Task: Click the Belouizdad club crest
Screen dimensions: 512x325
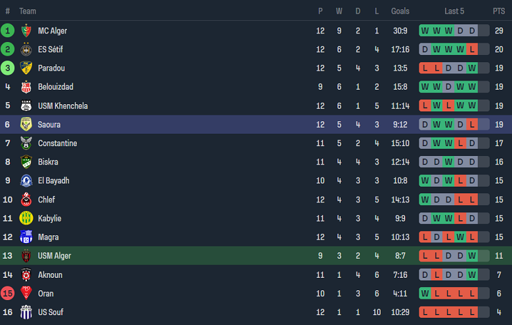Action: [x=26, y=87]
